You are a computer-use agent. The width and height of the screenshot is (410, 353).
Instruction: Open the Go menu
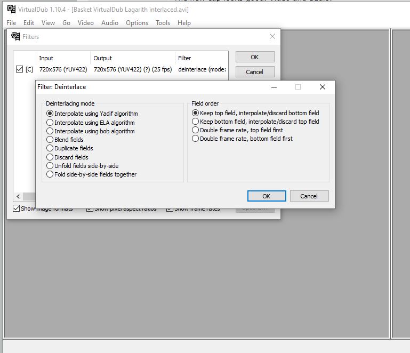[66, 23]
